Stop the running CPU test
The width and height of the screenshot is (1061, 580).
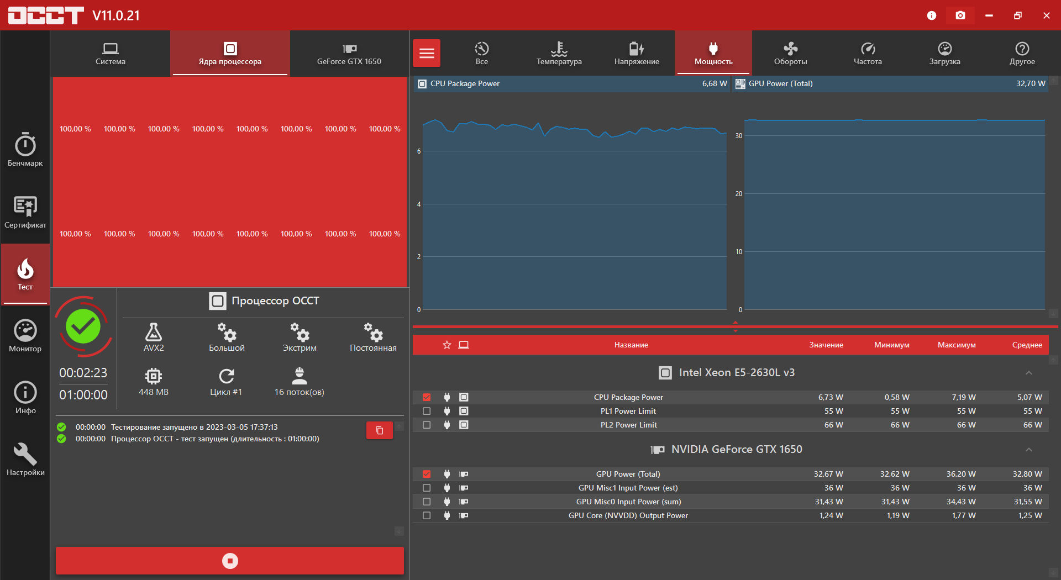pyautogui.click(x=230, y=561)
